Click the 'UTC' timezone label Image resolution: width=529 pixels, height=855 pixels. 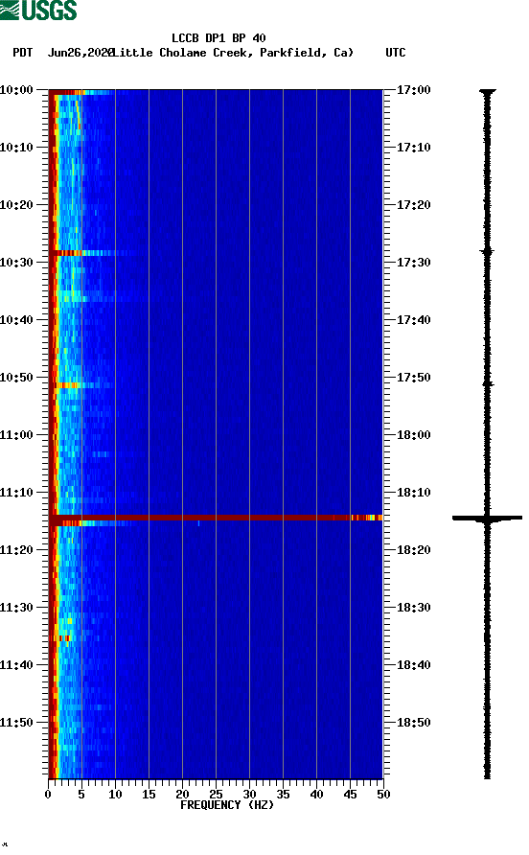pos(396,53)
